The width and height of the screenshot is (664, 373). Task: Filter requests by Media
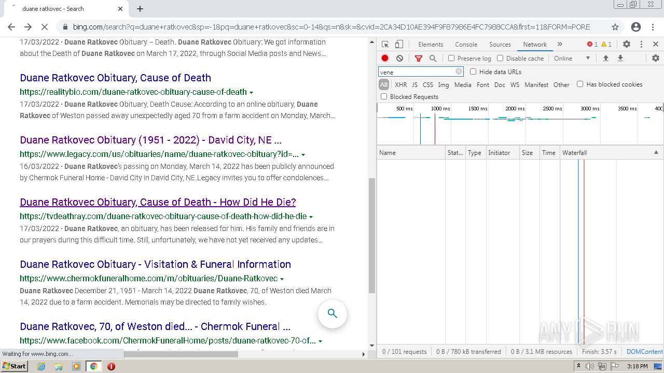(463, 84)
